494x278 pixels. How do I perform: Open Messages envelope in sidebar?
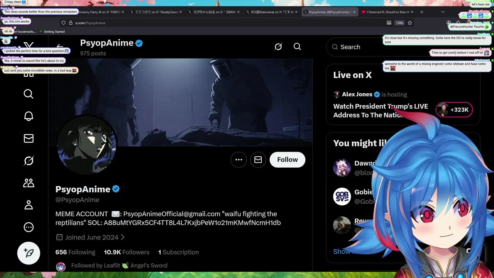(x=29, y=138)
